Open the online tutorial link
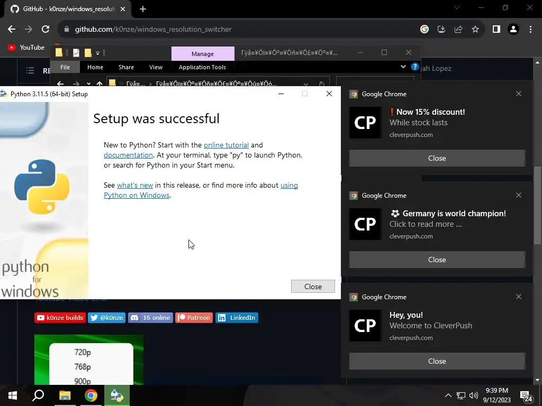542x406 pixels. [226, 145]
